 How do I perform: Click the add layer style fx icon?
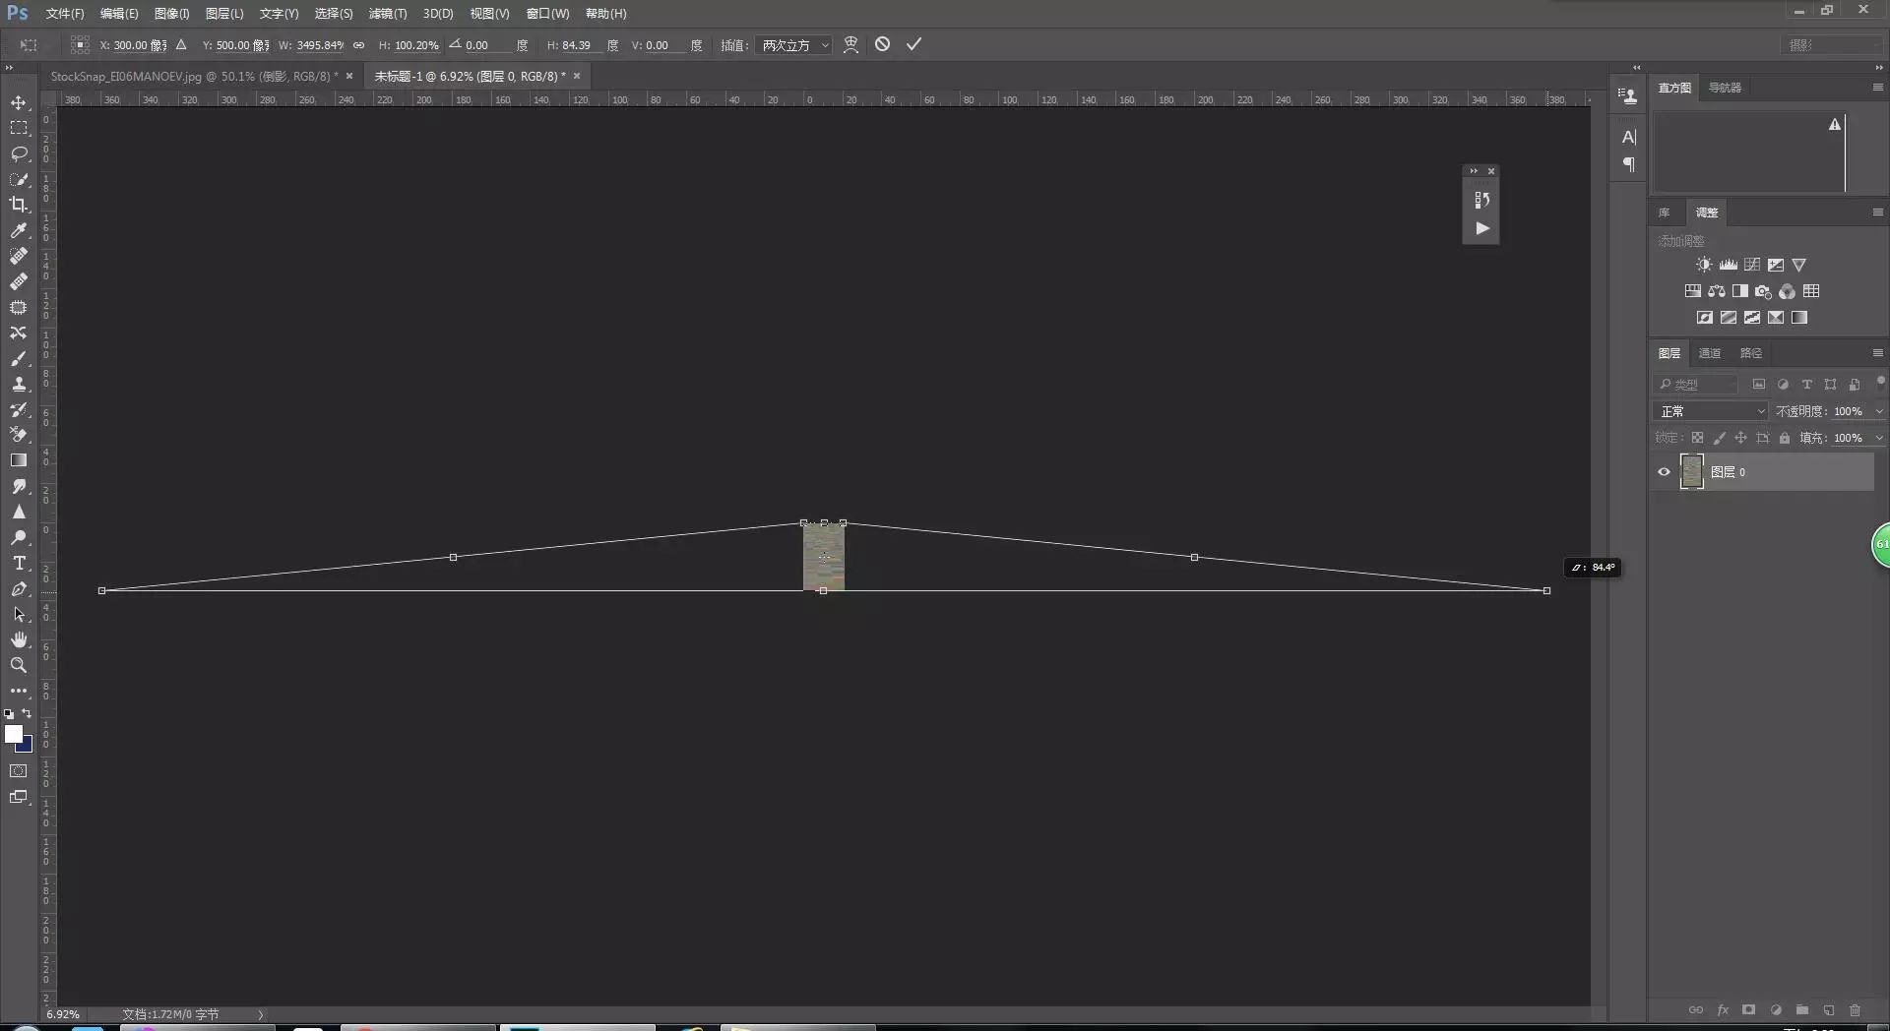(1723, 1010)
